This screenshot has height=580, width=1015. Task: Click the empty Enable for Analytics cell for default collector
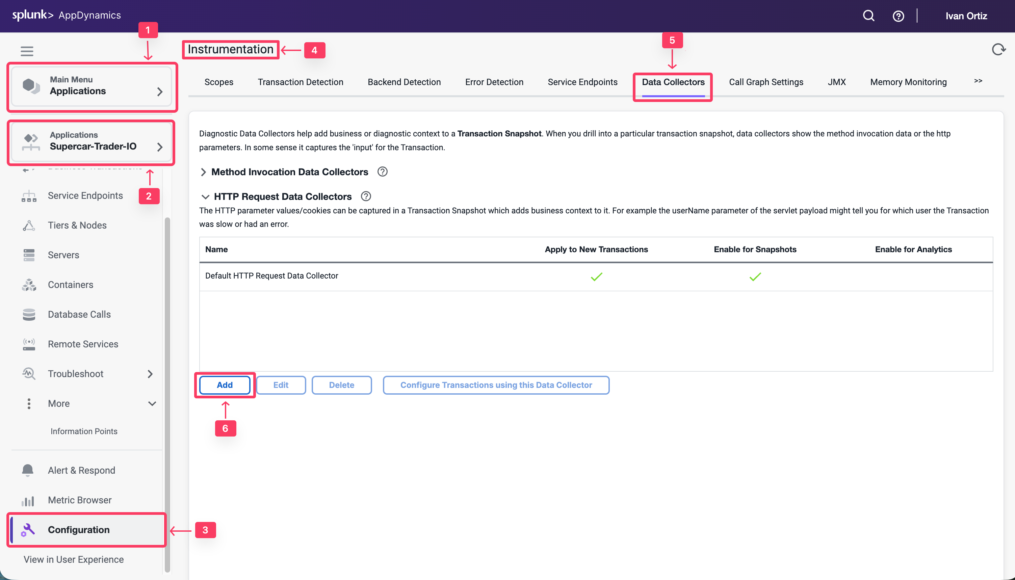pos(913,276)
